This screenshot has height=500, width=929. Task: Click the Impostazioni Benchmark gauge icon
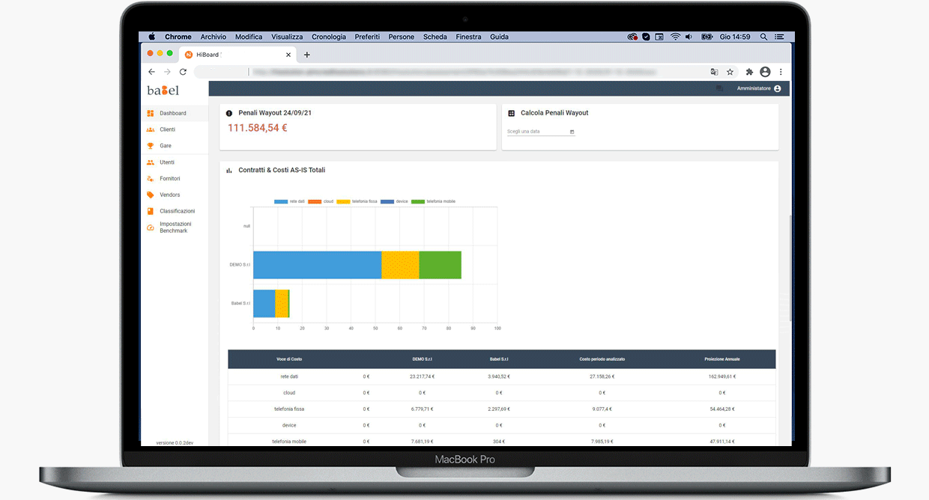pos(151,228)
